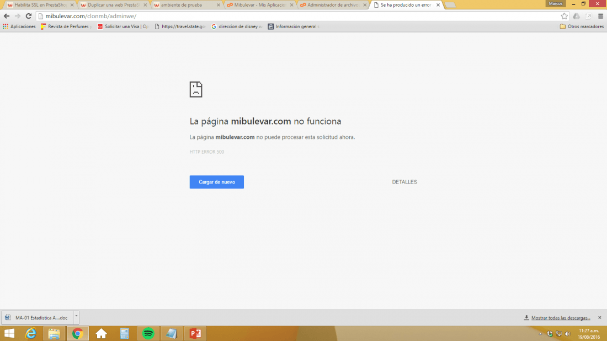Click the green system tray icon beside the arrow
This screenshot has width=607, height=341.
[x=550, y=334]
